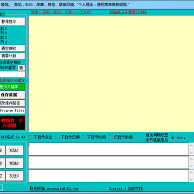Click the red 高亮接收关键字 label
Screen dimensions: 194x194
coord(12,80)
